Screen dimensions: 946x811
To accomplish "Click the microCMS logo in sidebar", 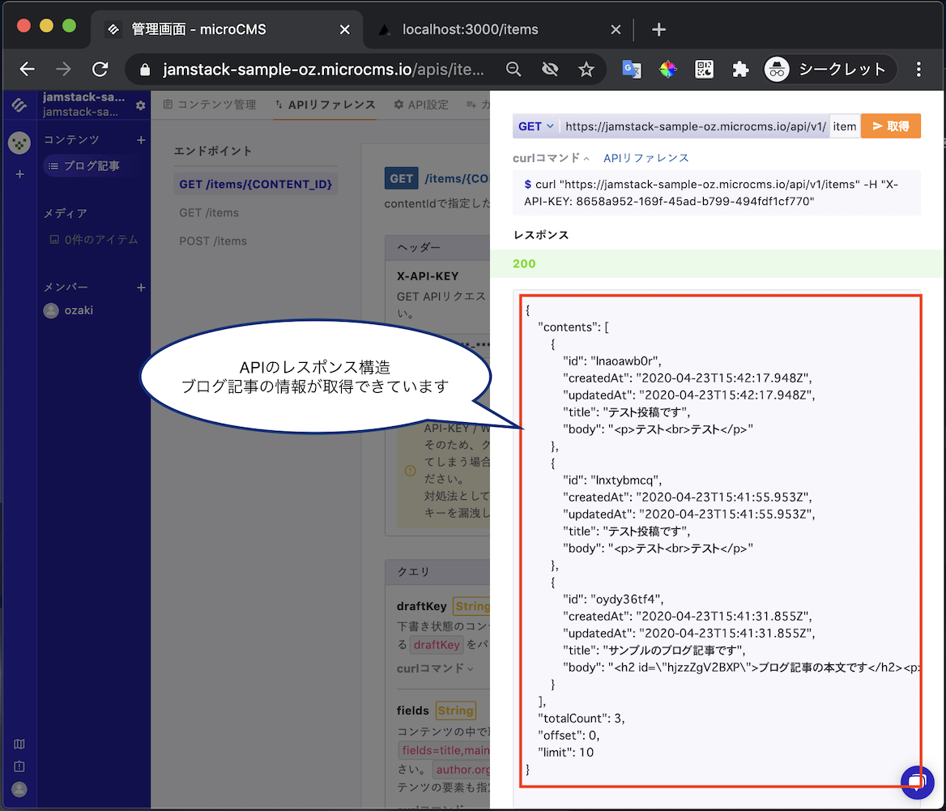I will (19, 105).
